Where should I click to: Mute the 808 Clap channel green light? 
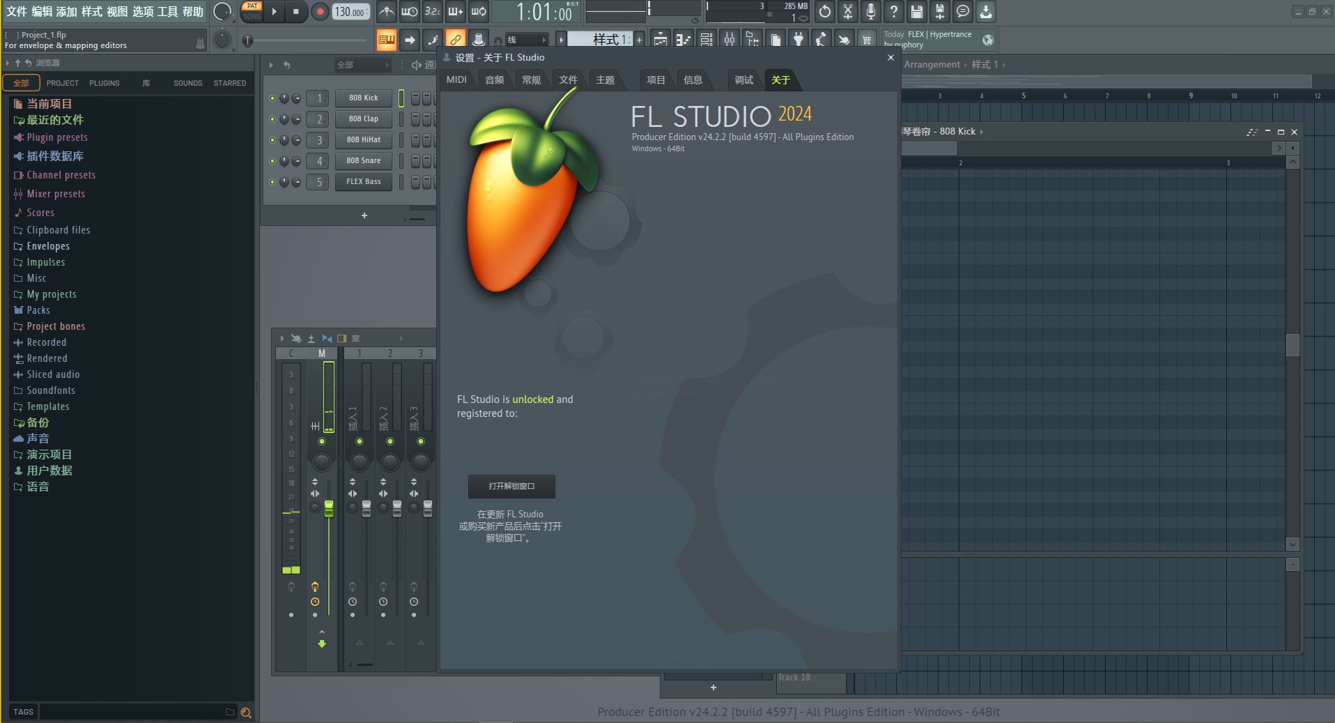click(272, 119)
